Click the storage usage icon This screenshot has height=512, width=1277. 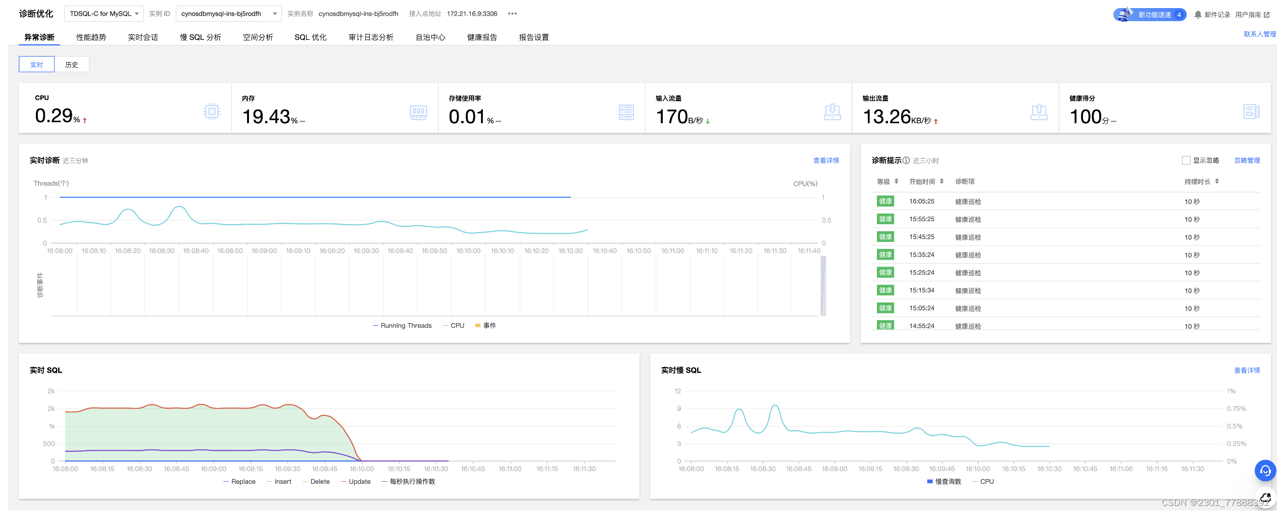click(x=626, y=112)
